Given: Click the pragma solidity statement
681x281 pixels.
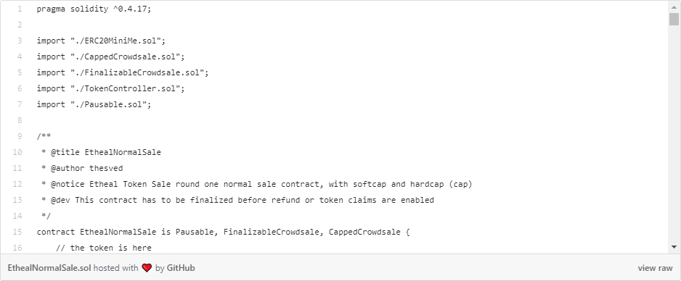Looking at the screenshot, I should [x=94, y=9].
